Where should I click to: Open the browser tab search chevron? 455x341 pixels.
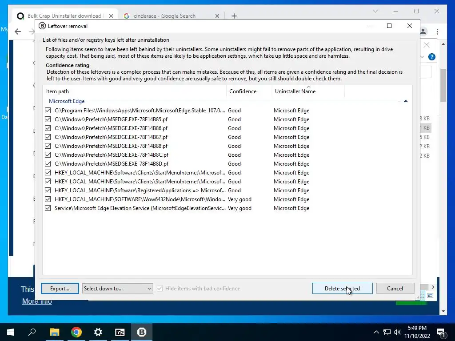[x=375, y=11]
